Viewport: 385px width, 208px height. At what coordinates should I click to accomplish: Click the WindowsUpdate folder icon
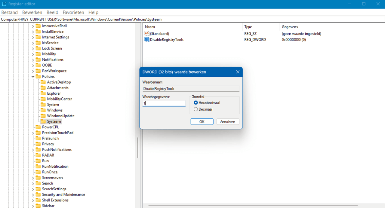(x=44, y=116)
